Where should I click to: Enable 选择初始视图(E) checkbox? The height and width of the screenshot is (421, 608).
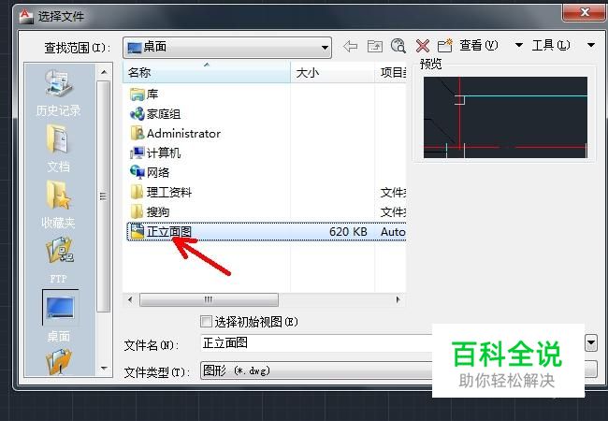click(207, 322)
